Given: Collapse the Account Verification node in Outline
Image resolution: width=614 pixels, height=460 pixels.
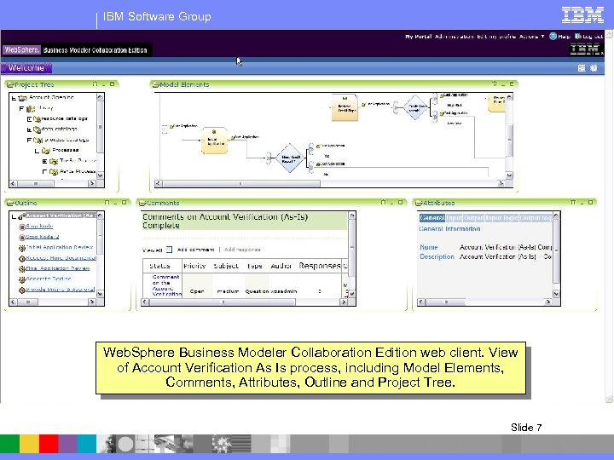Looking at the screenshot, I should tap(14, 216).
